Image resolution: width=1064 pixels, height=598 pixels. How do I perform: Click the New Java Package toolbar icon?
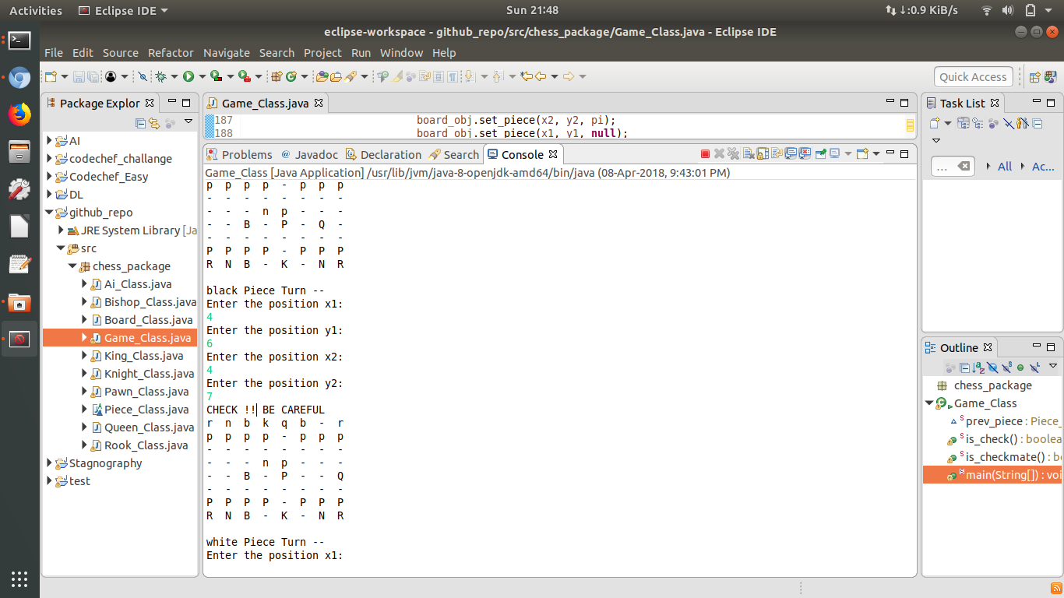click(276, 76)
